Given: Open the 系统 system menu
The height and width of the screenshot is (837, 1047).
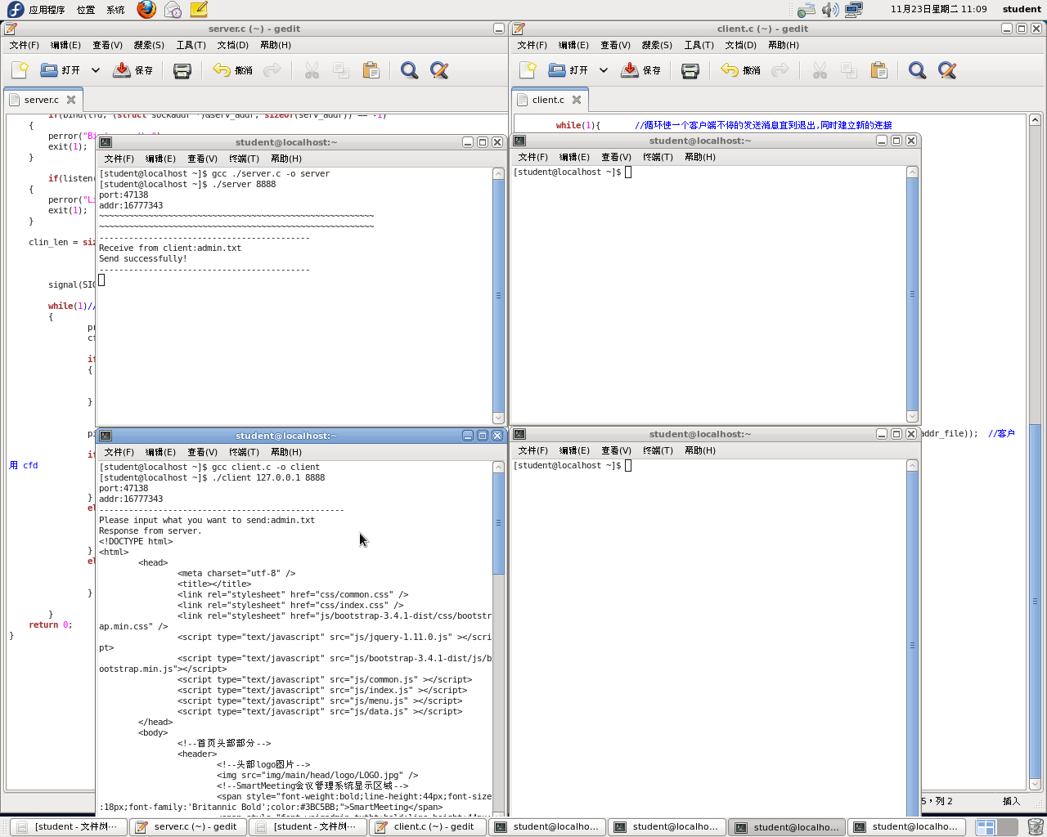Looking at the screenshot, I should (115, 10).
